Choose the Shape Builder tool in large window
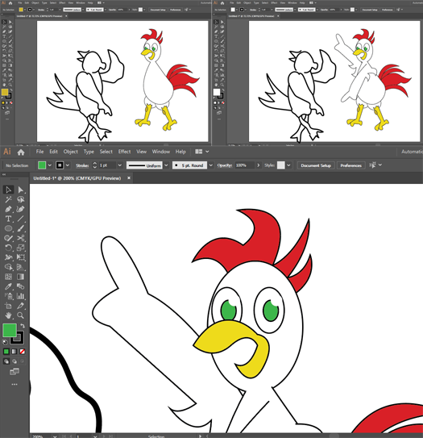 coord(8,267)
